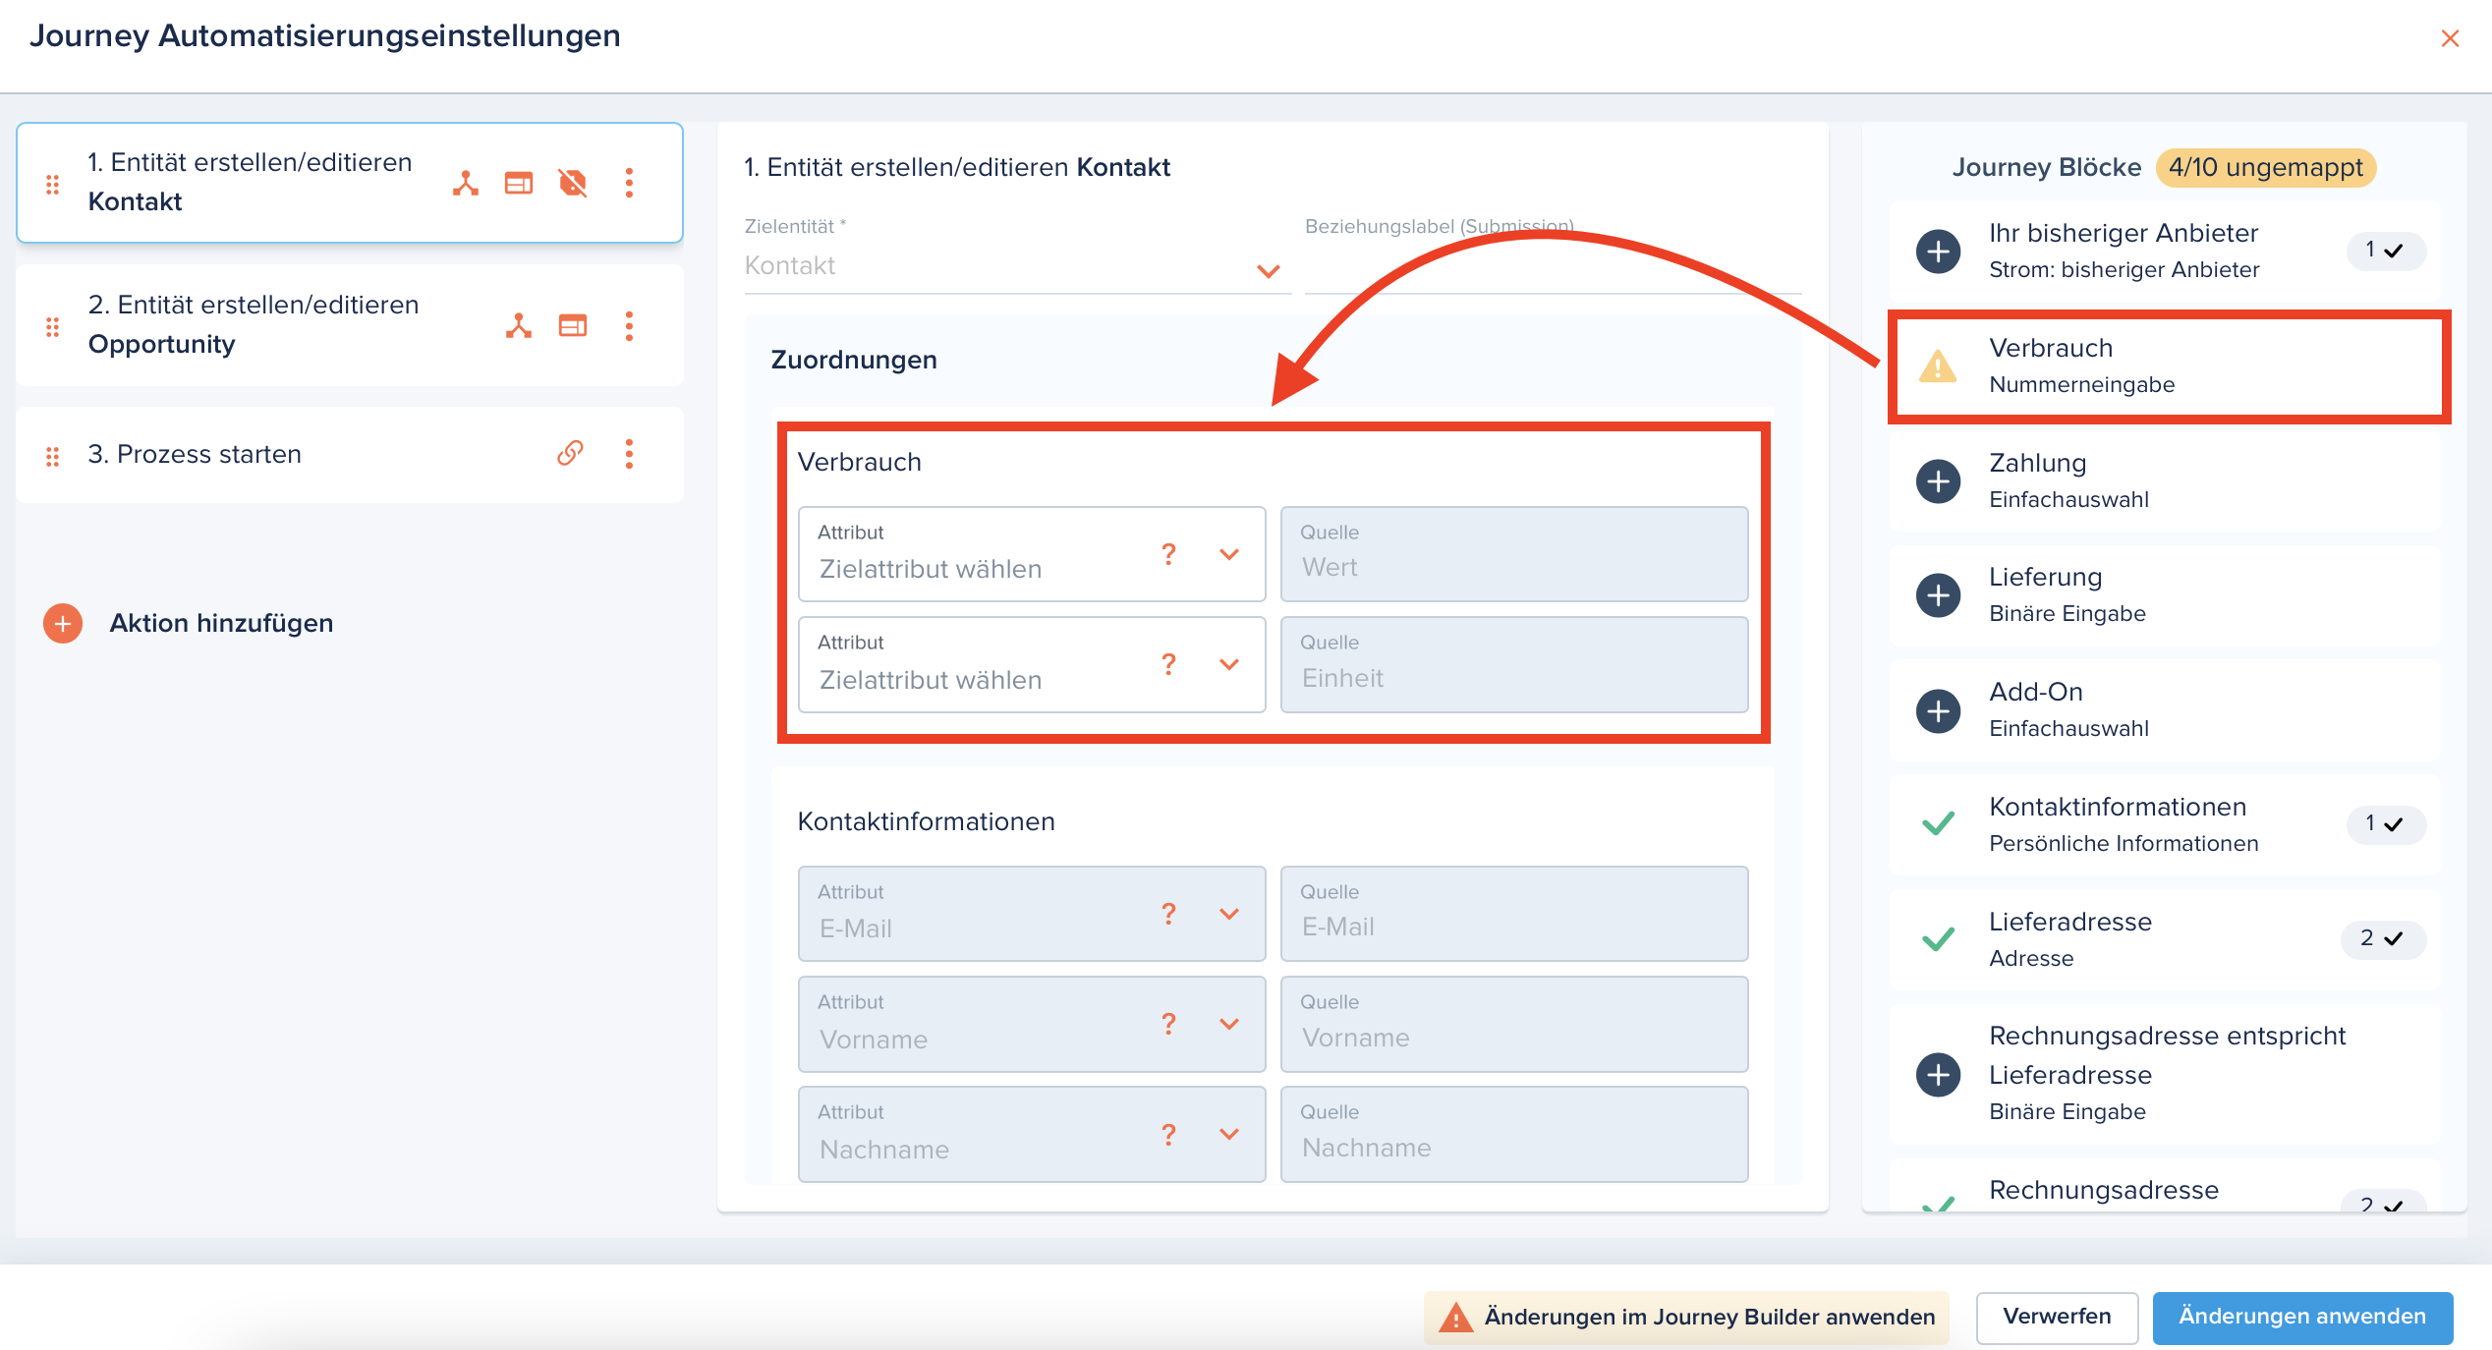The height and width of the screenshot is (1350, 2492).
Task: Click help question mark for Vorname attribute
Action: point(1168,1024)
